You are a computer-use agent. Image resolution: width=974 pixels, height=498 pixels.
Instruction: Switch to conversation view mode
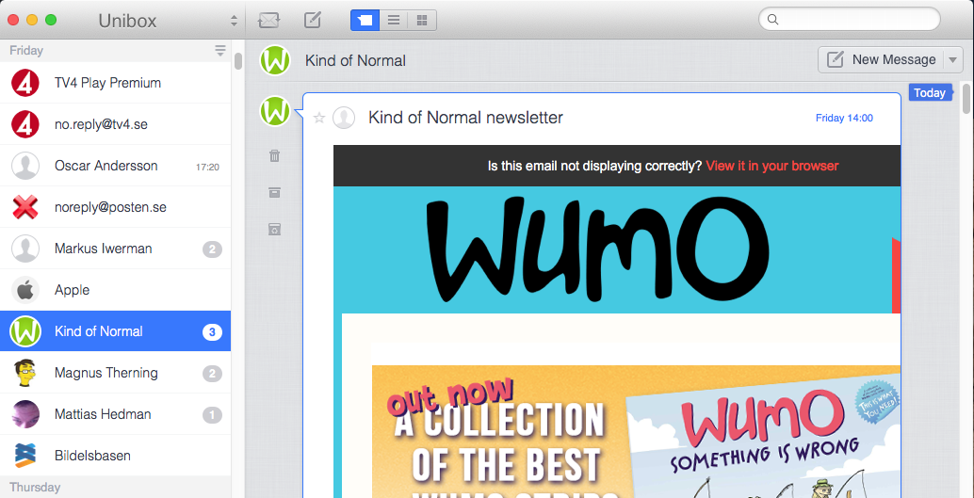point(365,21)
